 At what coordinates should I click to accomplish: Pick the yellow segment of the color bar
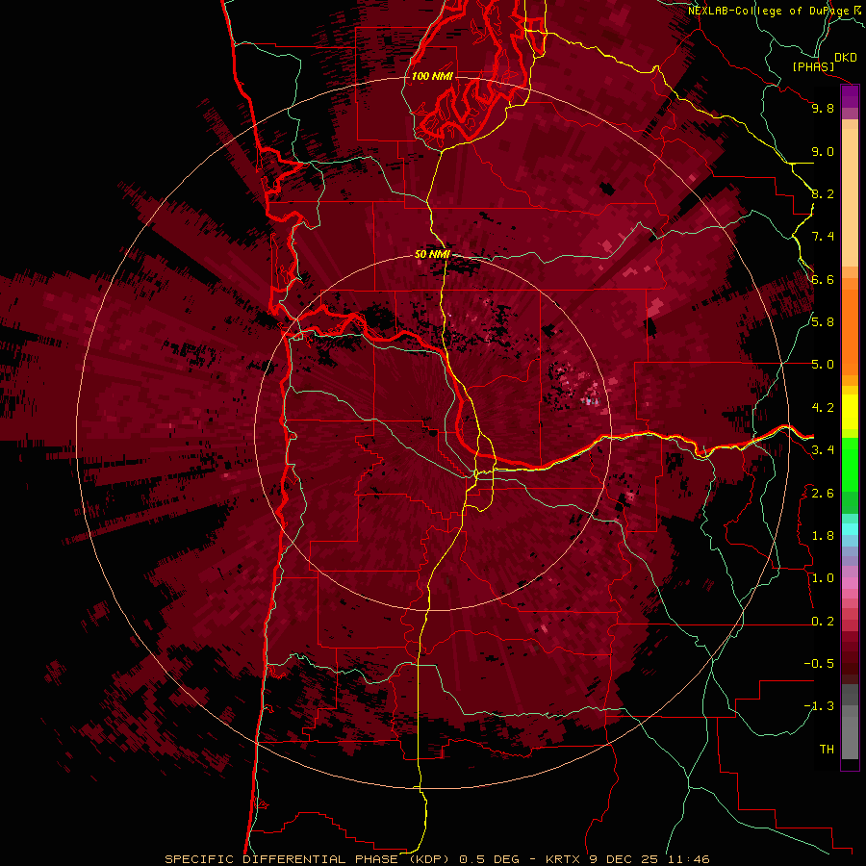[850, 412]
